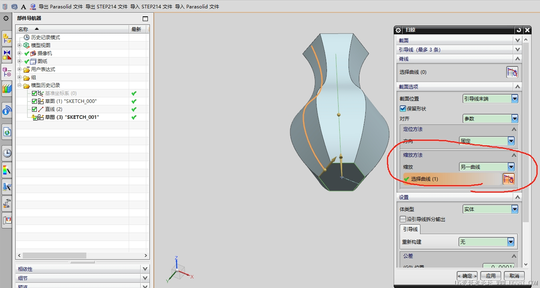540x288 pixels.
Task: Toggle the Preserve Shape (保留形状) checkbox
Action: [403, 108]
